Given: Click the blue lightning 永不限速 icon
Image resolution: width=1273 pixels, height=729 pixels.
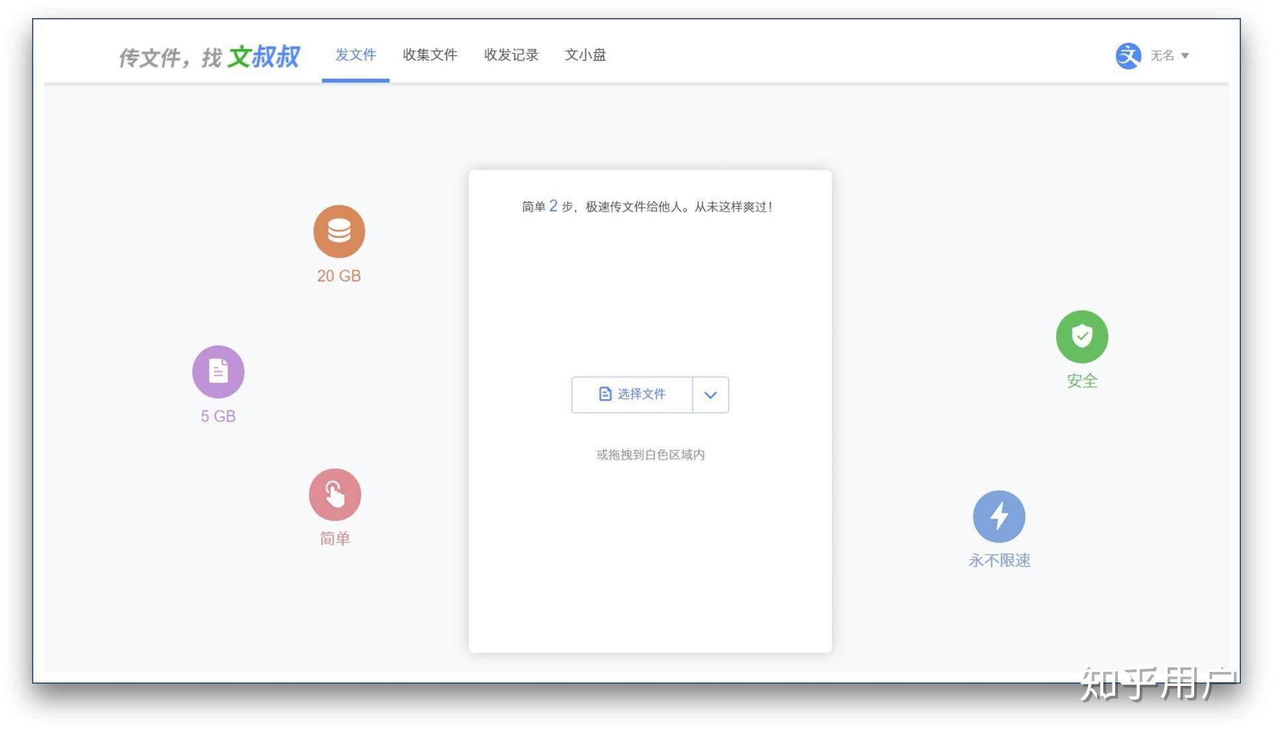Looking at the screenshot, I should [x=999, y=516].
